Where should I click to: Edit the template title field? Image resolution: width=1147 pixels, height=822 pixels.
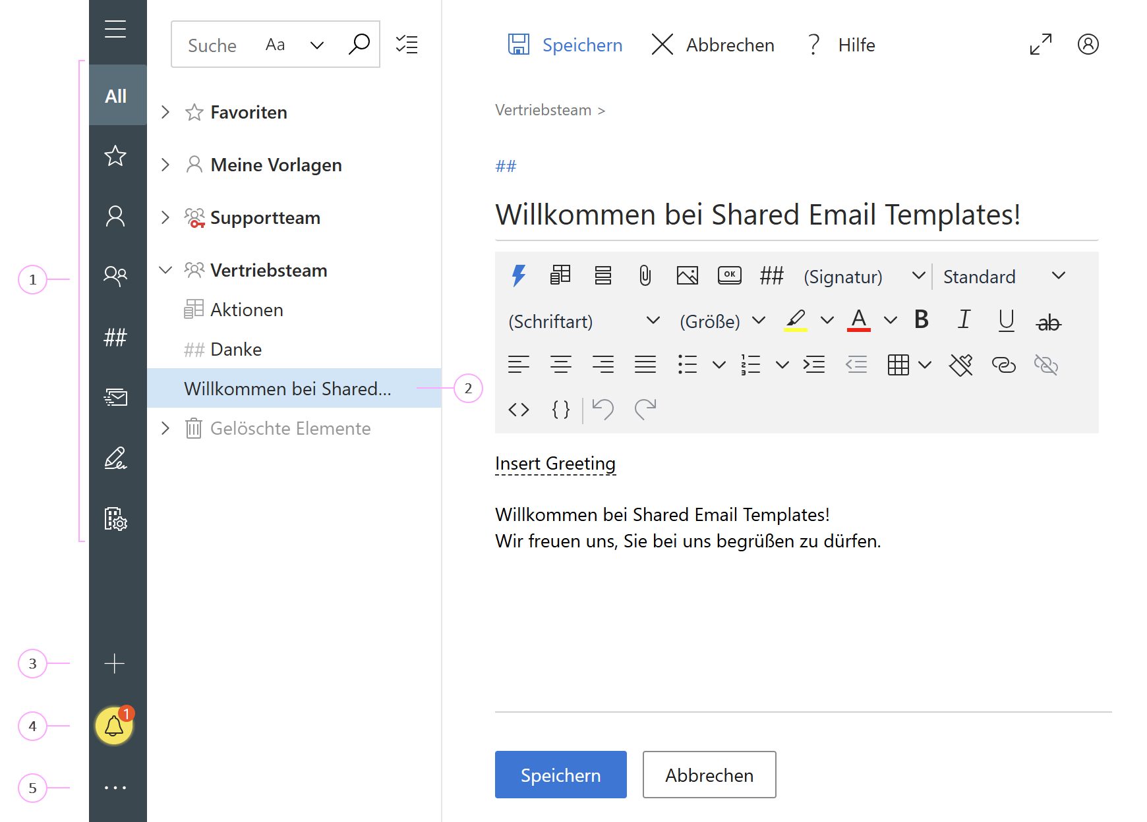[797, 215]
